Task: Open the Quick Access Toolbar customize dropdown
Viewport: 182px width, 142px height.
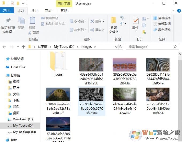Action: (x=23, y=3)
